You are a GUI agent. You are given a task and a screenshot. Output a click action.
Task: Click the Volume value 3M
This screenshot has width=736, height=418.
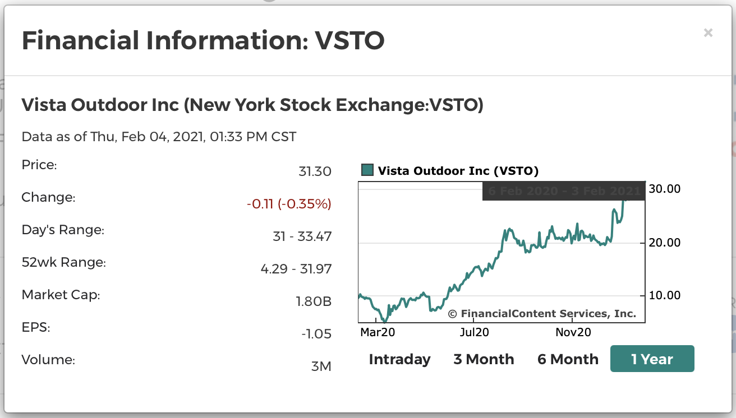(321, 366)
